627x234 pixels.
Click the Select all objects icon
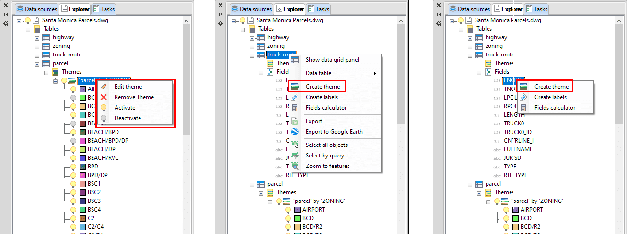[x=295, y=145]
